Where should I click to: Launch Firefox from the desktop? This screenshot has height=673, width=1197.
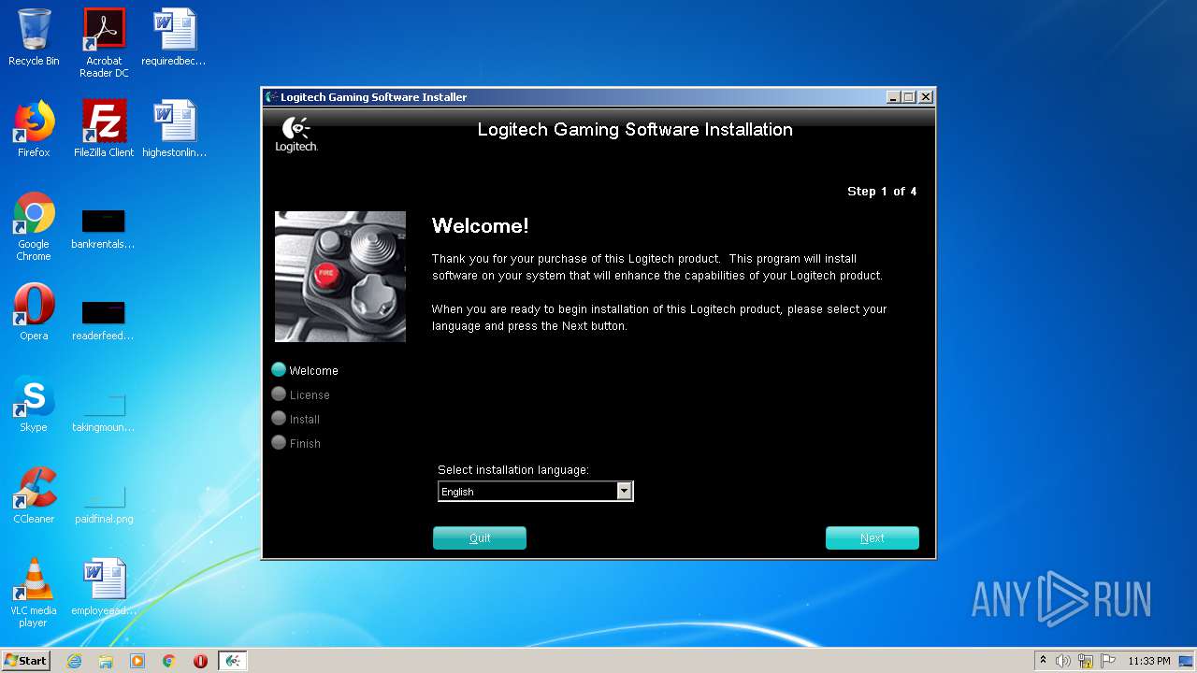tap(34, 129)
